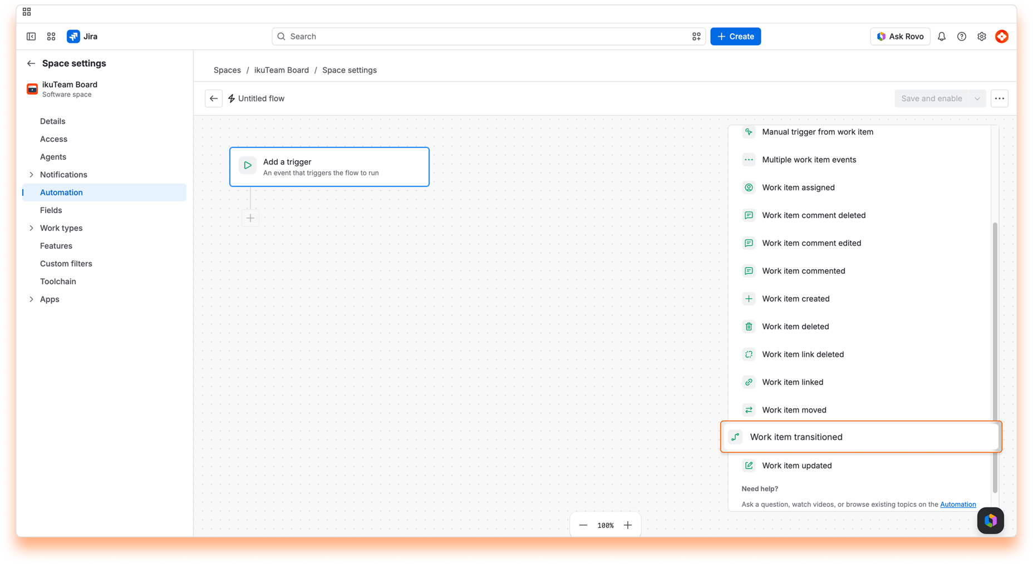Choose Work item transitioned trigger
This screenshot has height=564, width=1033.
[x=861, y=437]
